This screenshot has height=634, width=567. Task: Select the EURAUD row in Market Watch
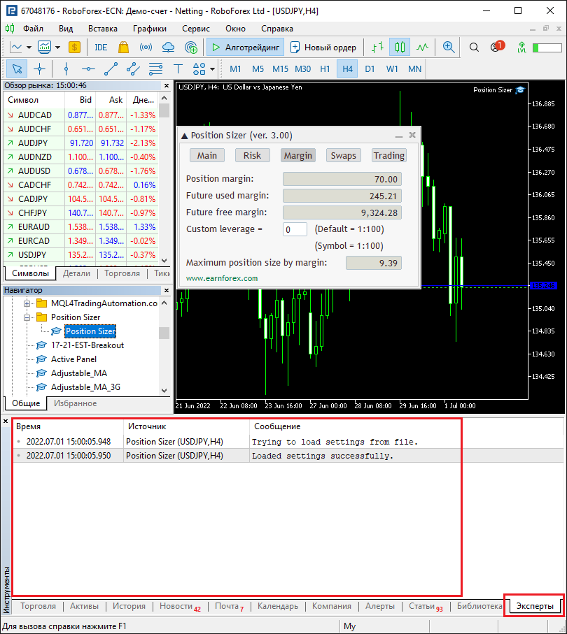(x=80, y=227)
